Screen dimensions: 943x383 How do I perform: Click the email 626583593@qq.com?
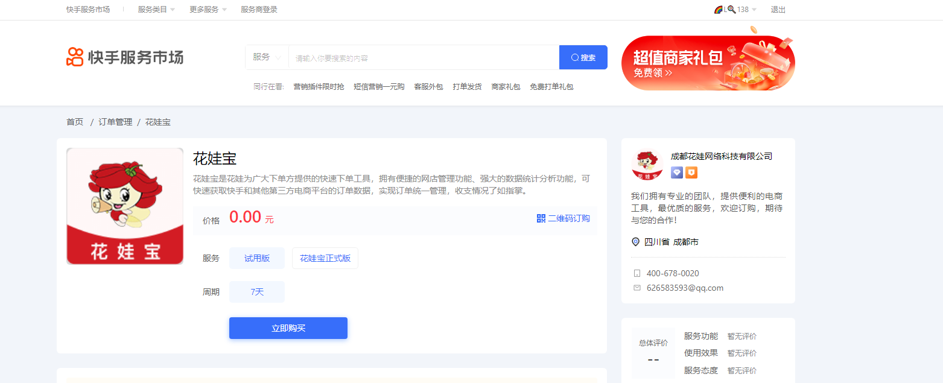click(685, 288)
